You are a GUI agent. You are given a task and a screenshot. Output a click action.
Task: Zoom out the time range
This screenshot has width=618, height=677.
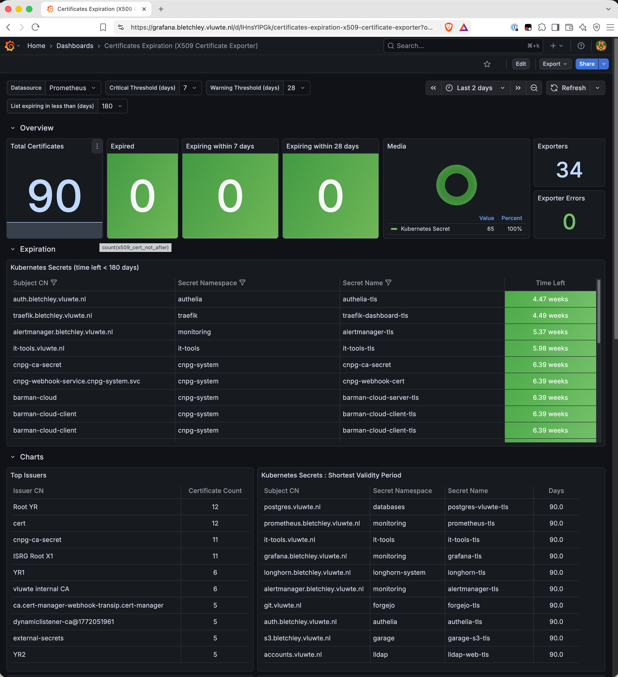534,88
